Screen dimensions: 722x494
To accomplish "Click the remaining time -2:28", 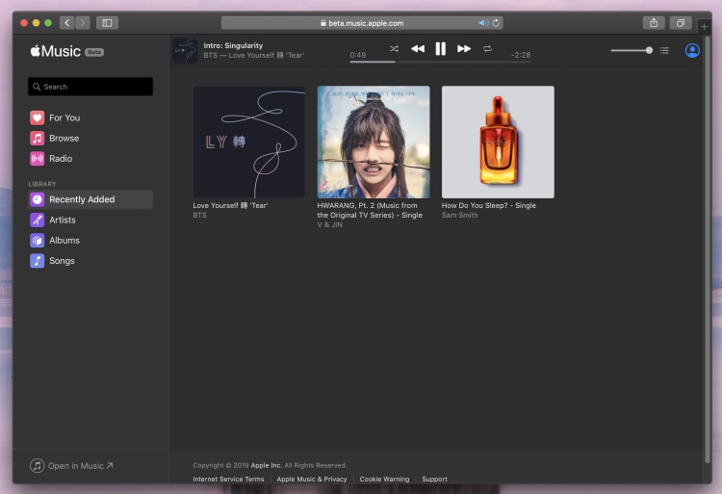I will click(521, 55).
